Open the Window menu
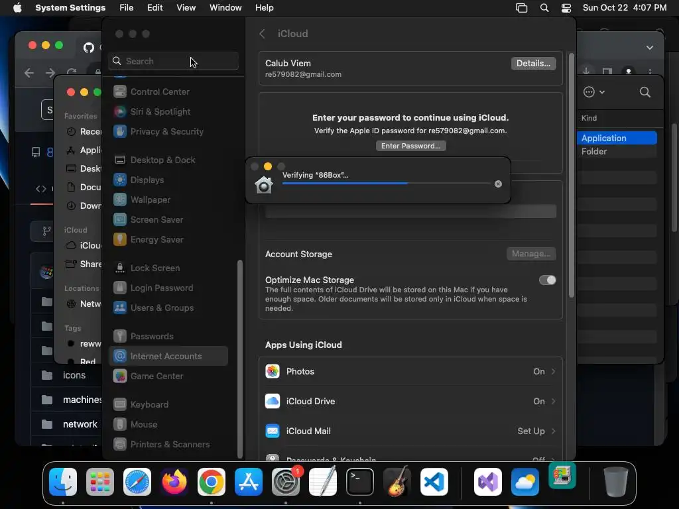Viewport: 679px width, 509px height. pos(225,8)
